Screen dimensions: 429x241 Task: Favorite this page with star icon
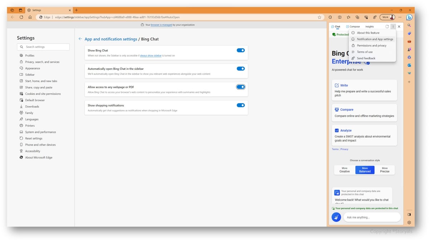(x=319, y=17)
